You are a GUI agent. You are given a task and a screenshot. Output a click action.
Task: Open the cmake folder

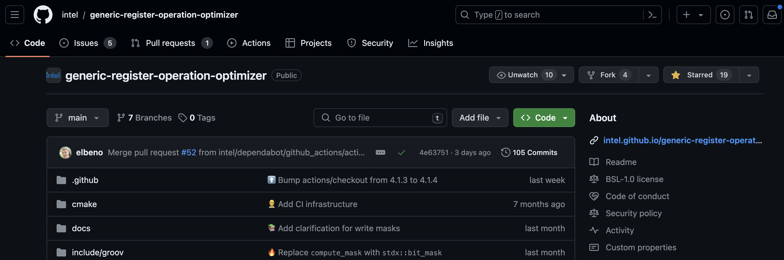point(84,204)
